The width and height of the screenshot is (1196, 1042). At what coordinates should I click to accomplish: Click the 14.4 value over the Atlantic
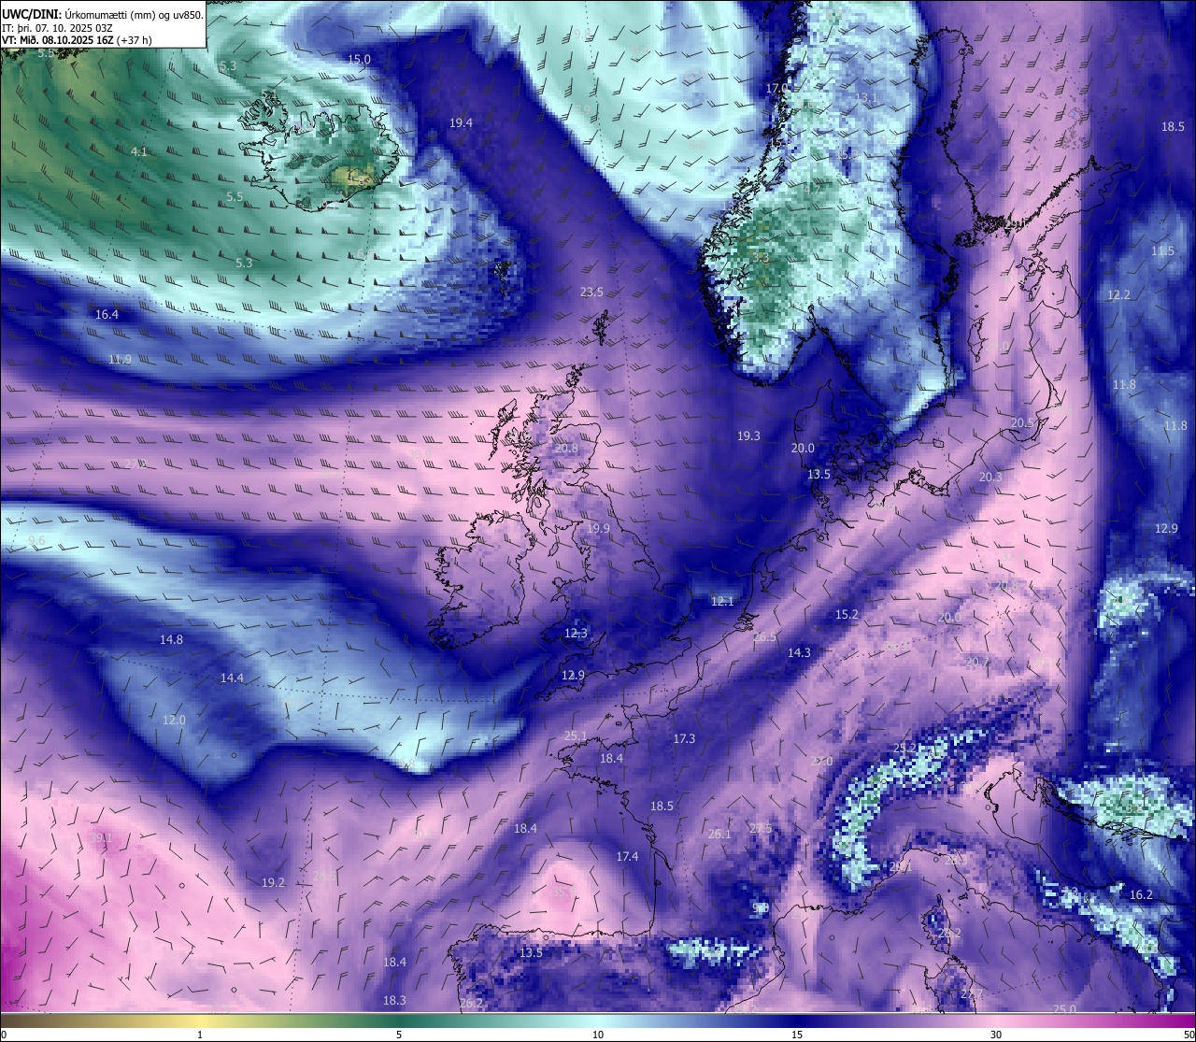(232, 678)
